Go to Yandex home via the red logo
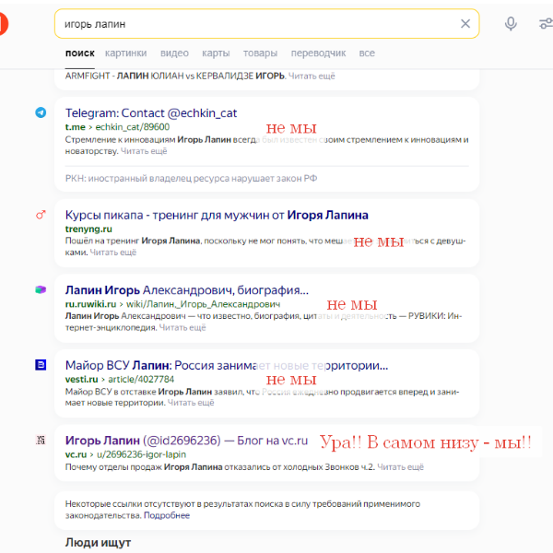This screenshot has width=553, height=553. click(4, 24)
